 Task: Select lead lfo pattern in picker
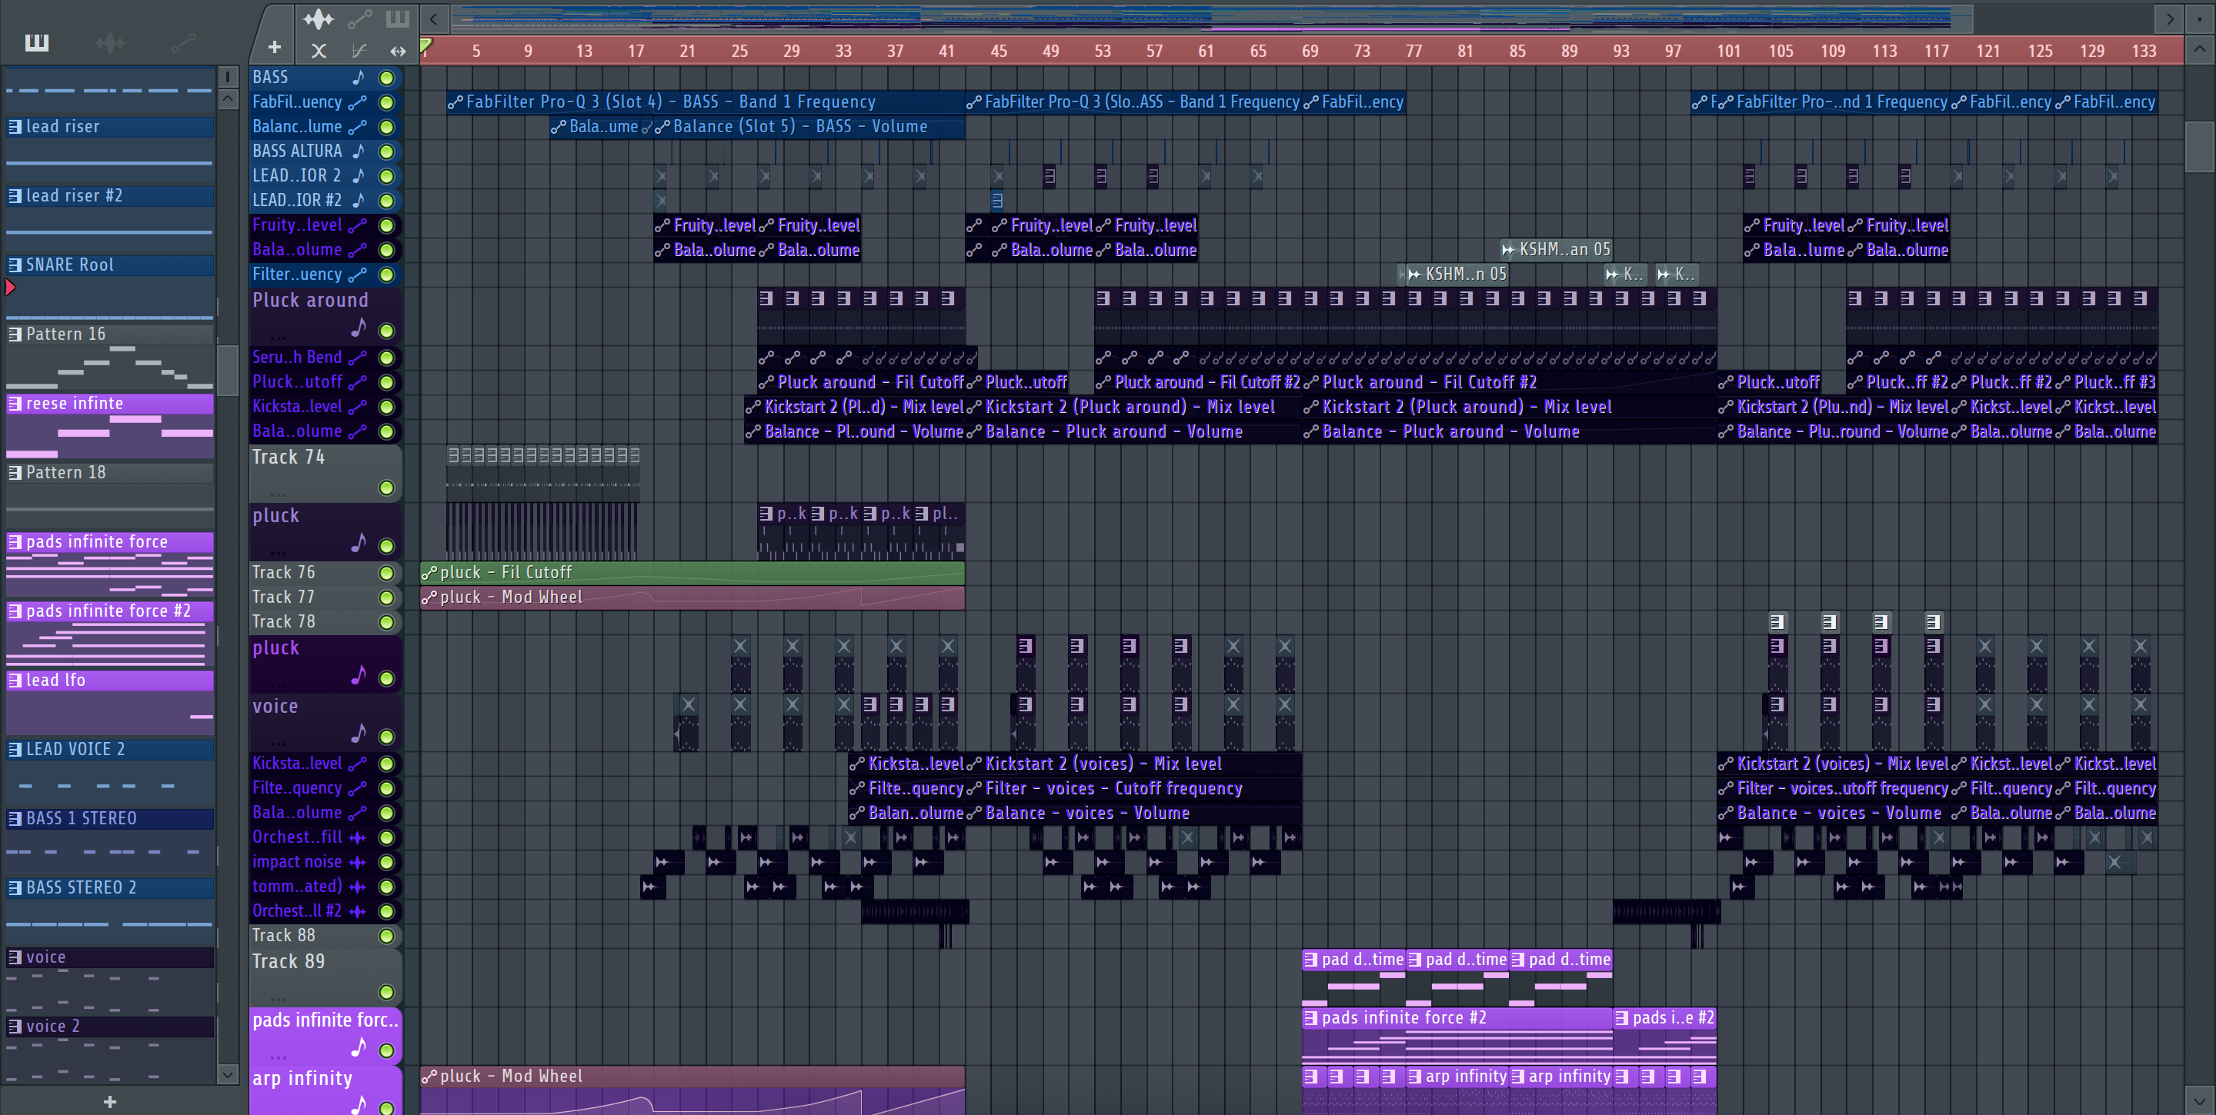point(110,680)
